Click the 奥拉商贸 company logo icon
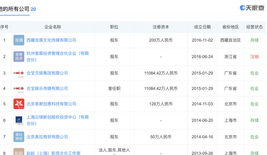The width and height of the screenshot is (267, 155). pos(19,137)
